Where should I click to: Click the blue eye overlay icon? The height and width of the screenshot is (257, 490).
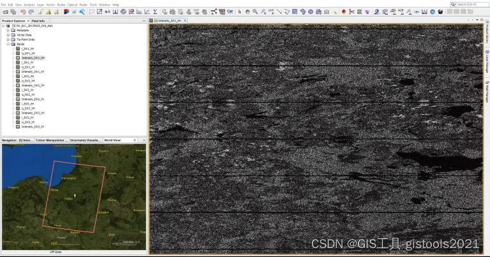pos(417,12)
